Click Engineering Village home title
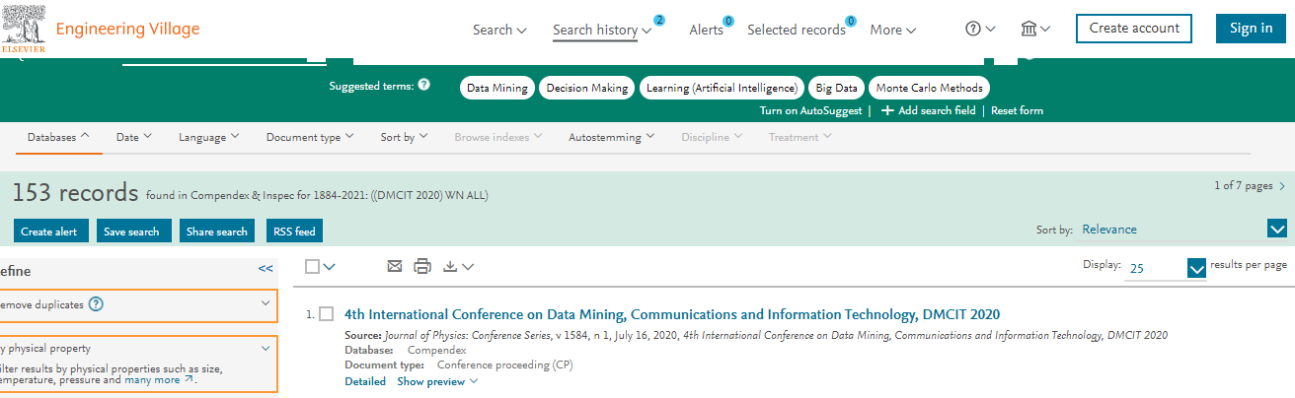1295x398 pixels. tap(127, 29)
